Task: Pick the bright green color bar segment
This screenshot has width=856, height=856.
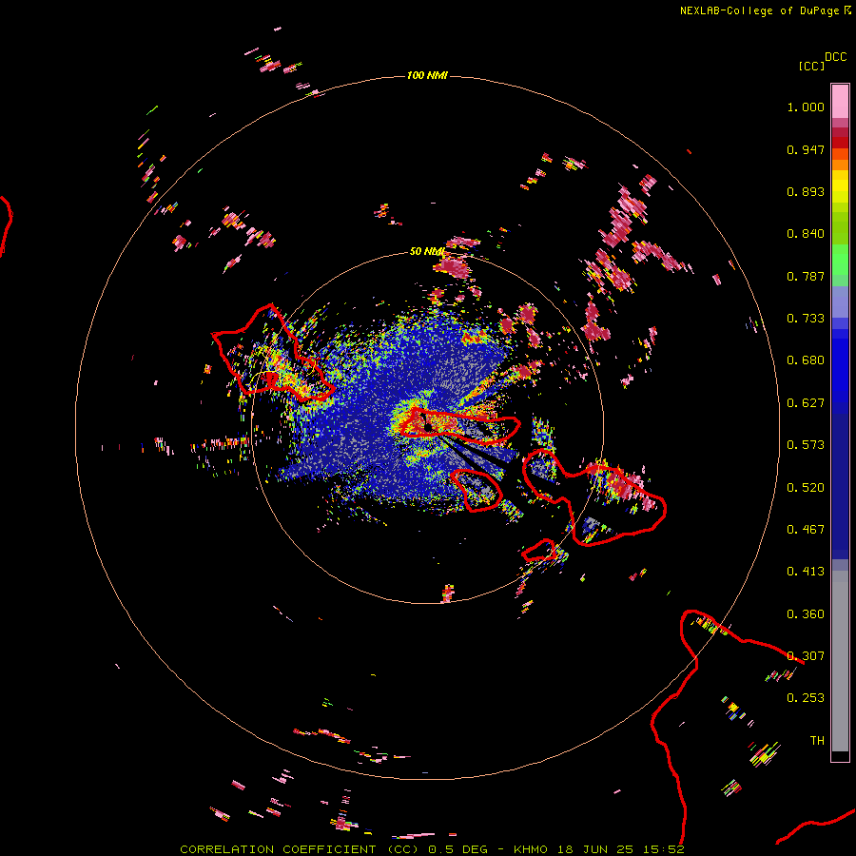Action: pos(840,260)
